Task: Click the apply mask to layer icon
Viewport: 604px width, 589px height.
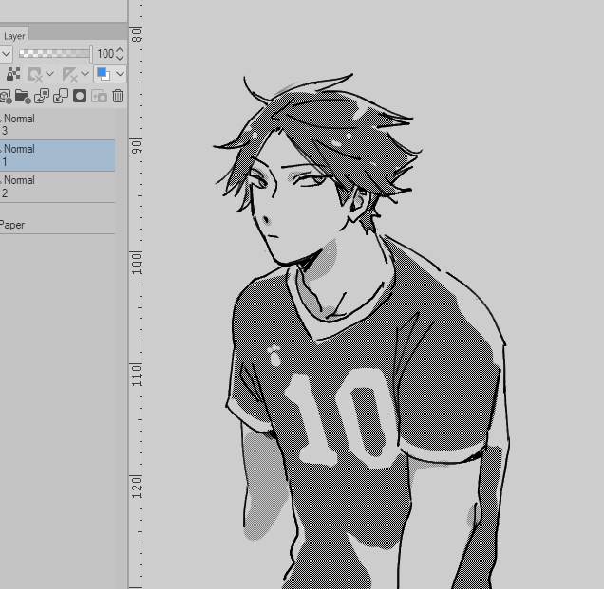Action: [100, 96]
